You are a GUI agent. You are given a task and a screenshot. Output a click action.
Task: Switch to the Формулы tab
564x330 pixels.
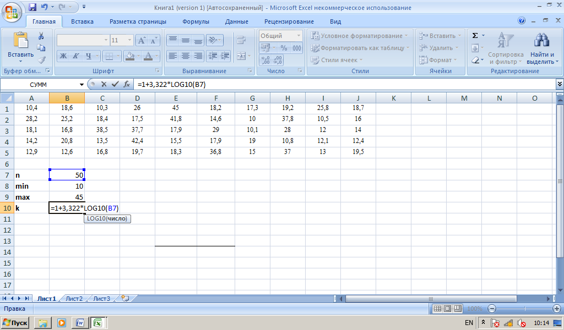point(196,21)
